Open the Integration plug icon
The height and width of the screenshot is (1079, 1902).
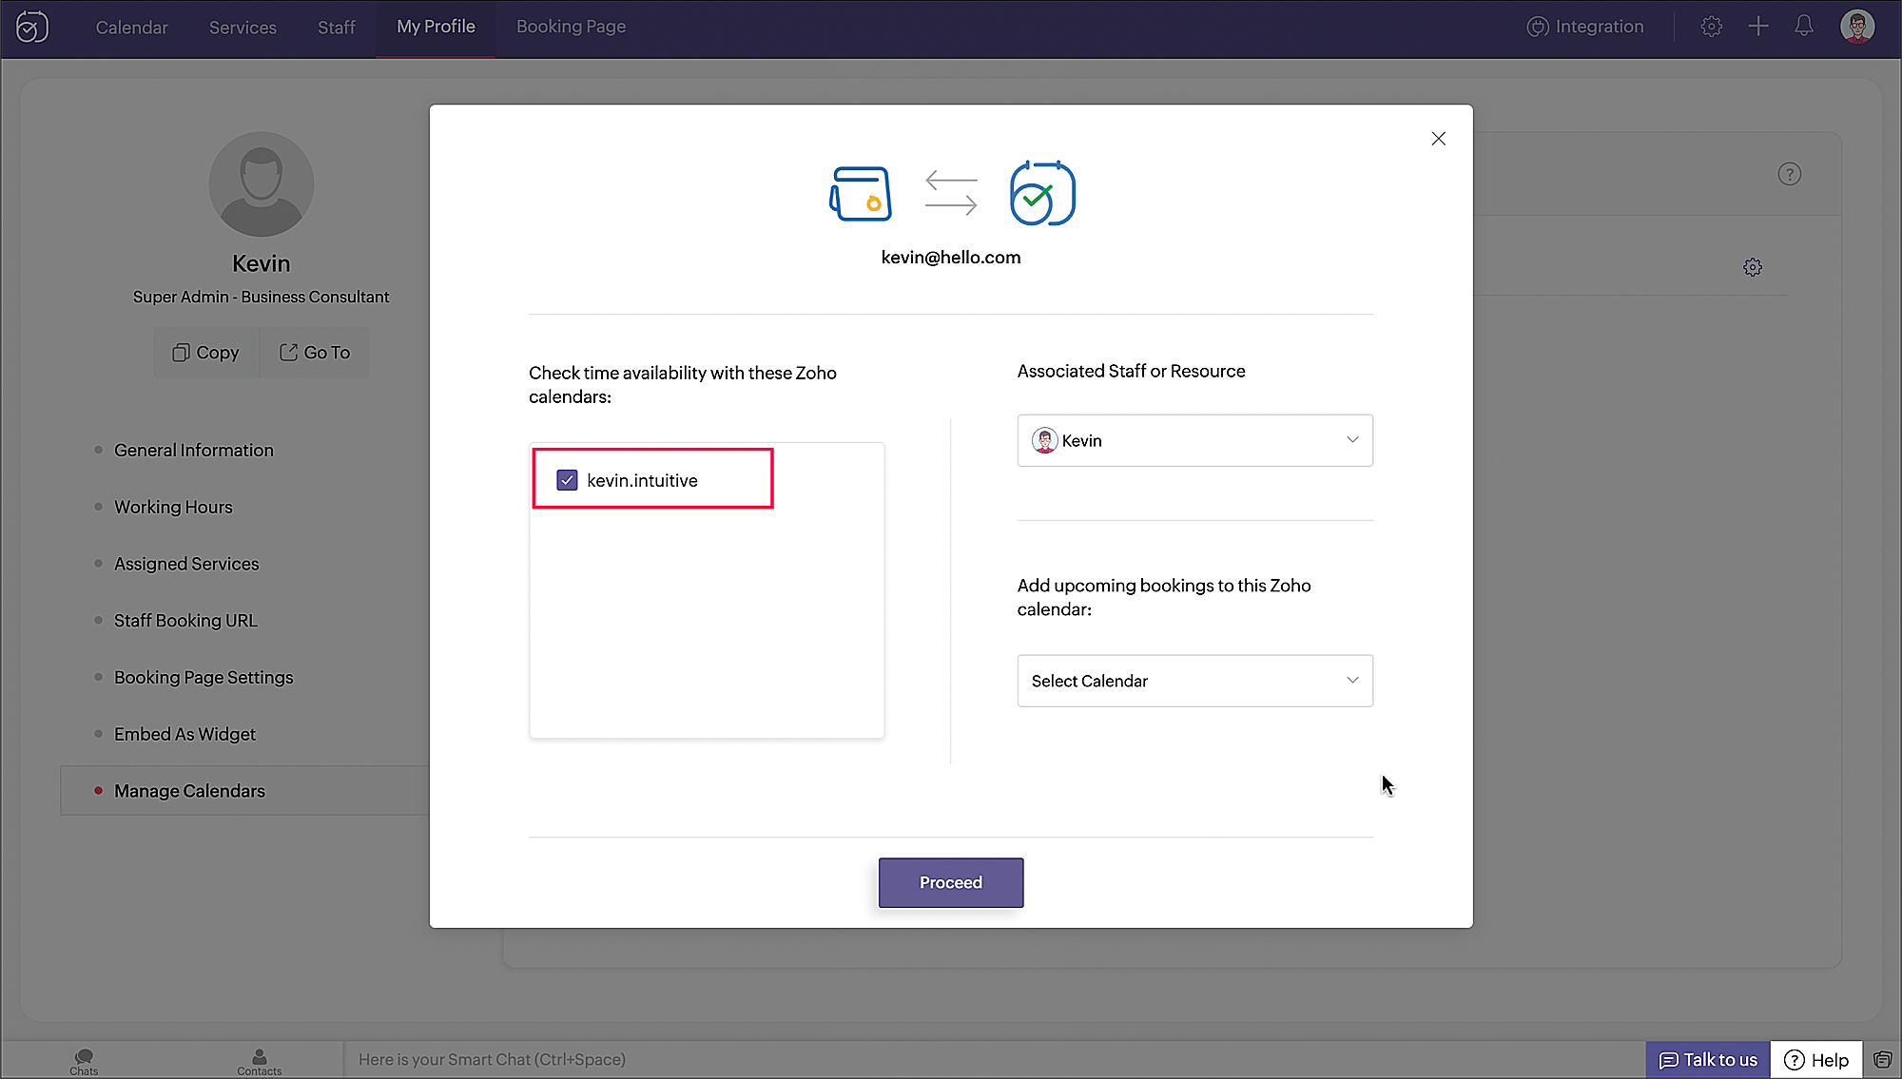(1537, 27)
